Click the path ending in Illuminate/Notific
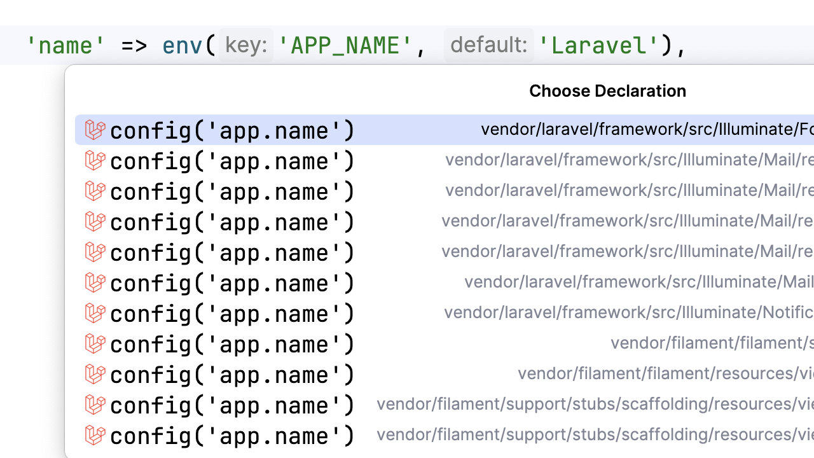This screenshot has width=814, height=458. click(629, 313)
